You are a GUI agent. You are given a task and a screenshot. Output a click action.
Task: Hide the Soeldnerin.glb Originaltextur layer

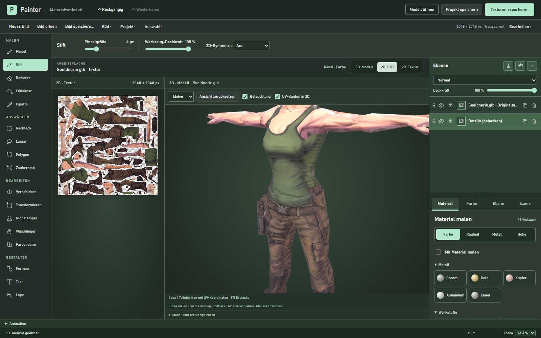click(x=441, y=105)
